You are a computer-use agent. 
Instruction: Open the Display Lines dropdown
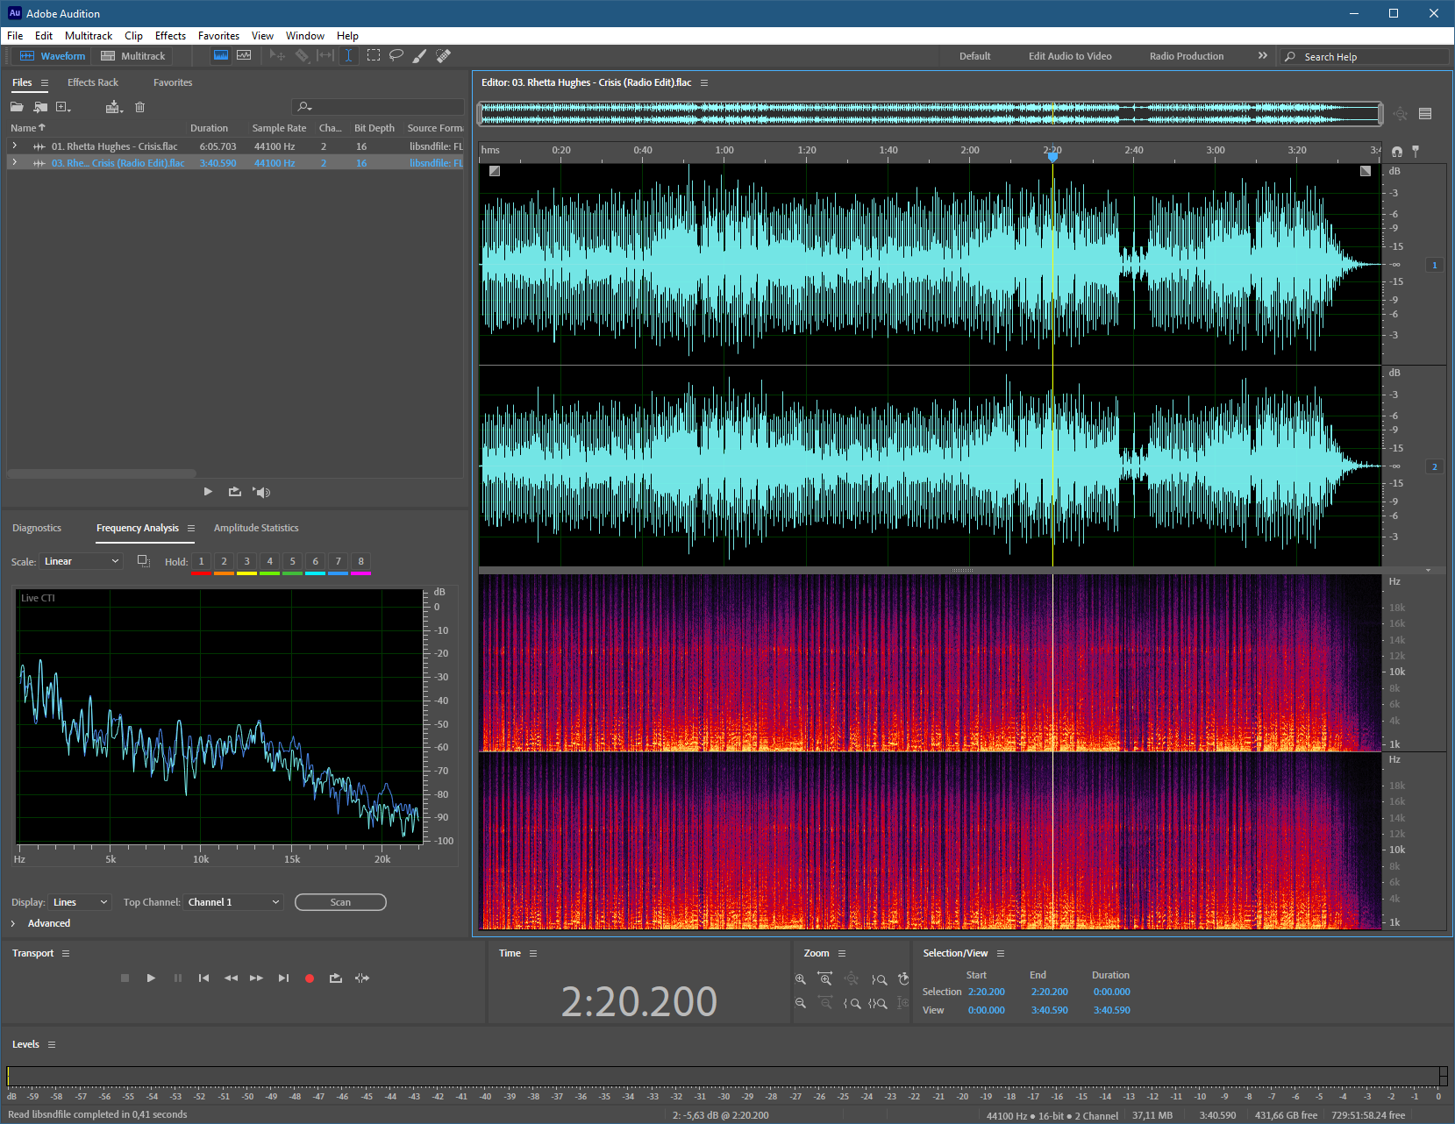pos(80,902)
